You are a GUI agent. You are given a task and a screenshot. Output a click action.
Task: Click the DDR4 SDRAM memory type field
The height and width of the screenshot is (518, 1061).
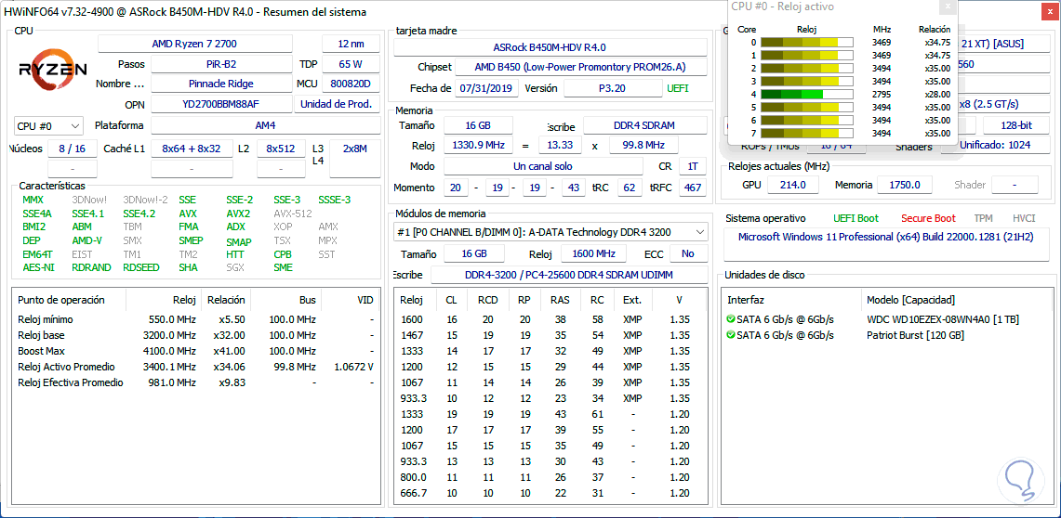coord(644,125)
